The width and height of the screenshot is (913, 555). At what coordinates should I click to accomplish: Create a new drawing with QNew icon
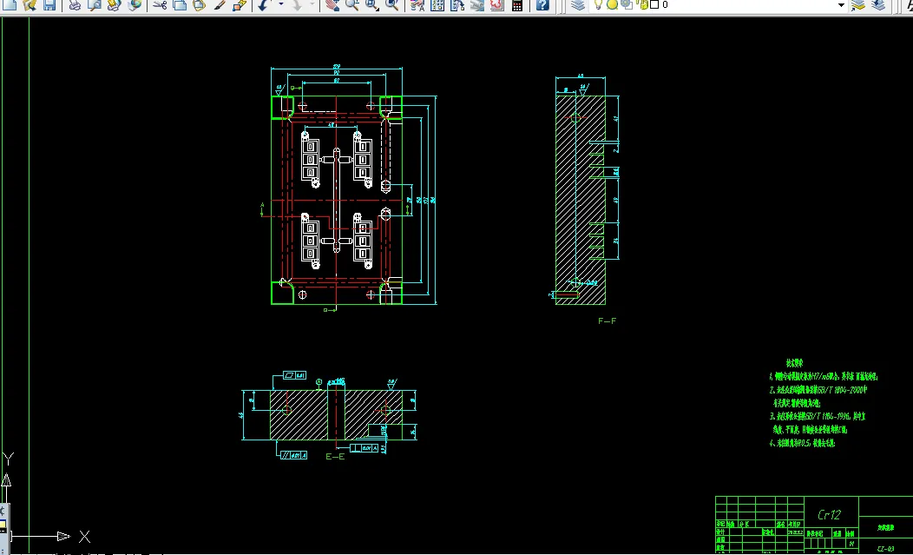point(10,5)
